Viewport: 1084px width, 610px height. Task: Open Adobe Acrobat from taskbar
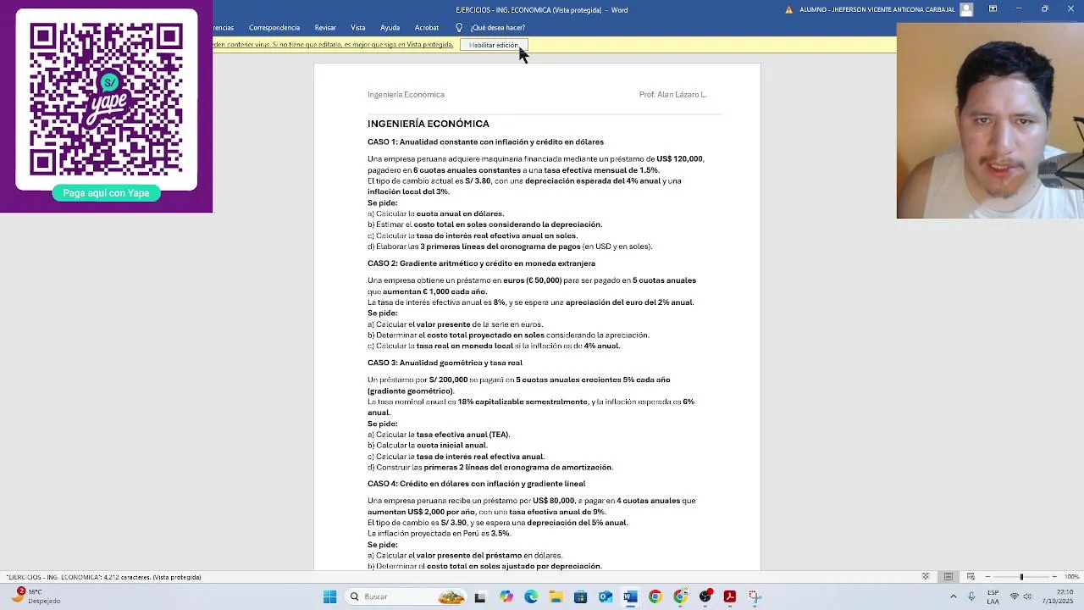730,596
